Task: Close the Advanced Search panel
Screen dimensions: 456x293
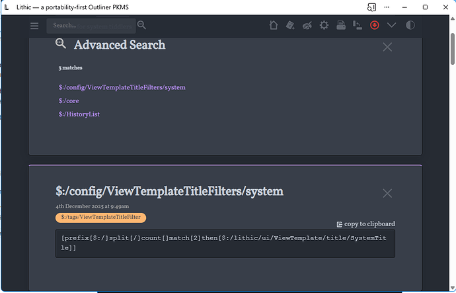Action: coord(387,47)
